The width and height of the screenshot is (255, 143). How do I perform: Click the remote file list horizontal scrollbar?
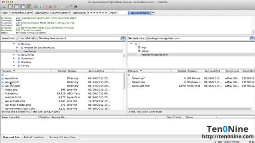click(190, 109)
